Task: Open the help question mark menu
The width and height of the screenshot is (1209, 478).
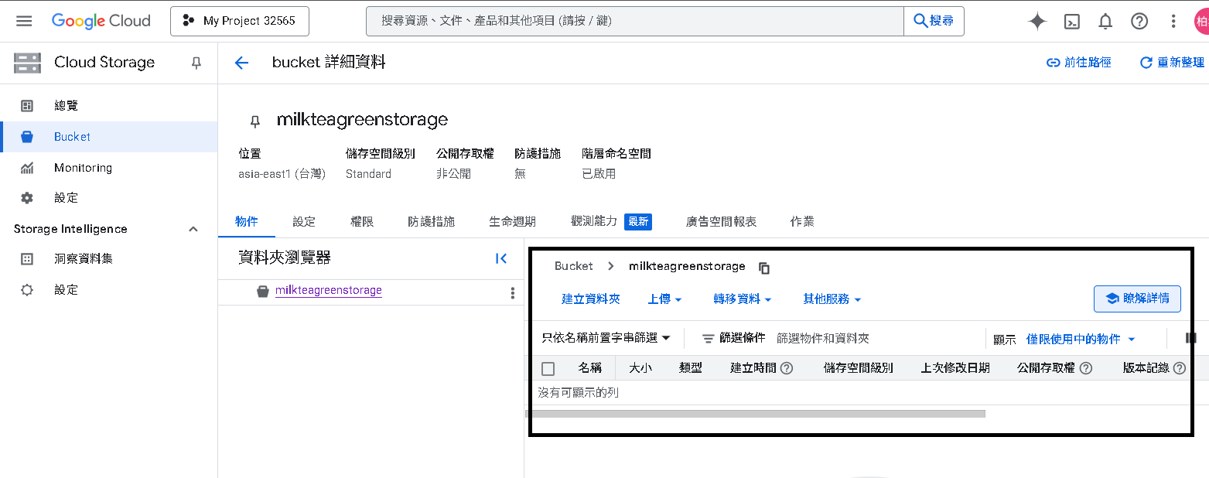Action: [x=1139, y=22]
